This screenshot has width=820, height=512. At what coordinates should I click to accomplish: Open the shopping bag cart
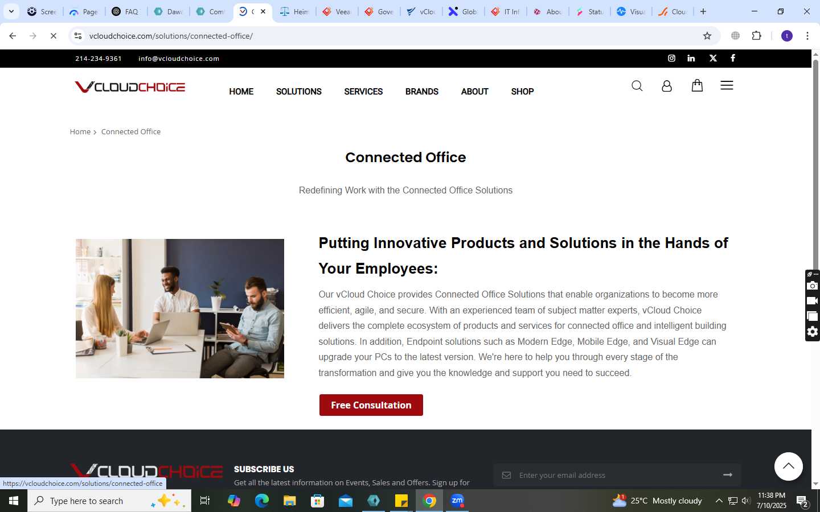697,85
